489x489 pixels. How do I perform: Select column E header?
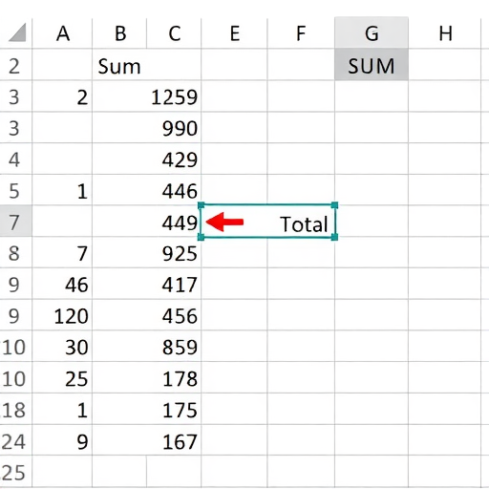click(234, 33)
